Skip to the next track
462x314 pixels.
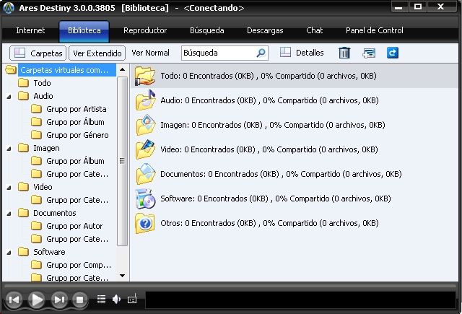(59, 300)
